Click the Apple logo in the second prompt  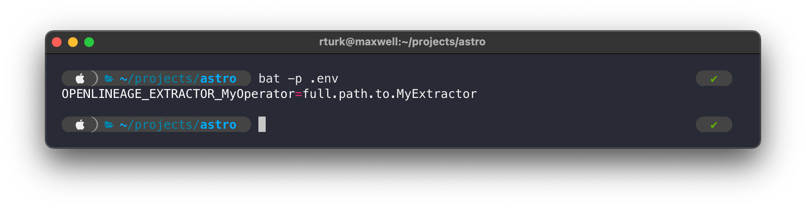pyautogui.click(x=80, y=124)
